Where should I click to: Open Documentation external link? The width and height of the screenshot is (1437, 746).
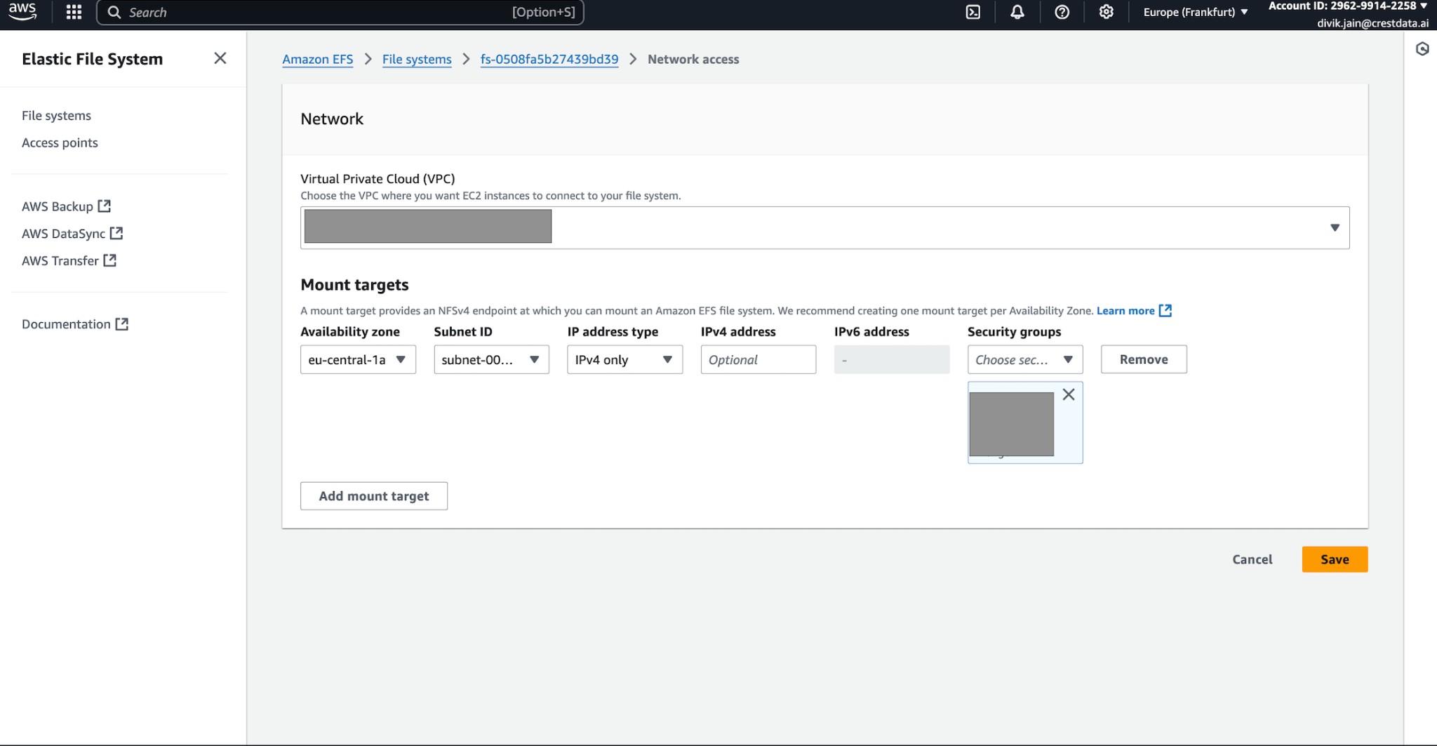click(75, 324)
